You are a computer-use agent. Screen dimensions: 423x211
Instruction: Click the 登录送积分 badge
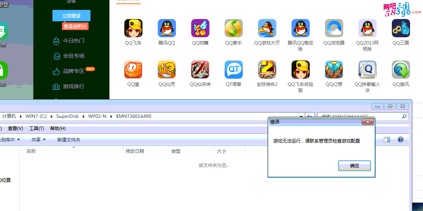pos(75,27)
